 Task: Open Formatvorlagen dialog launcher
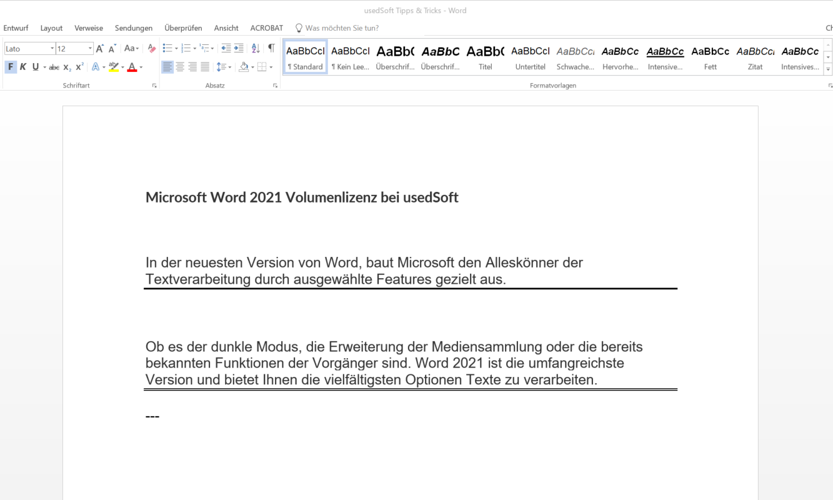pyautogui.click(x=830, y=86)
